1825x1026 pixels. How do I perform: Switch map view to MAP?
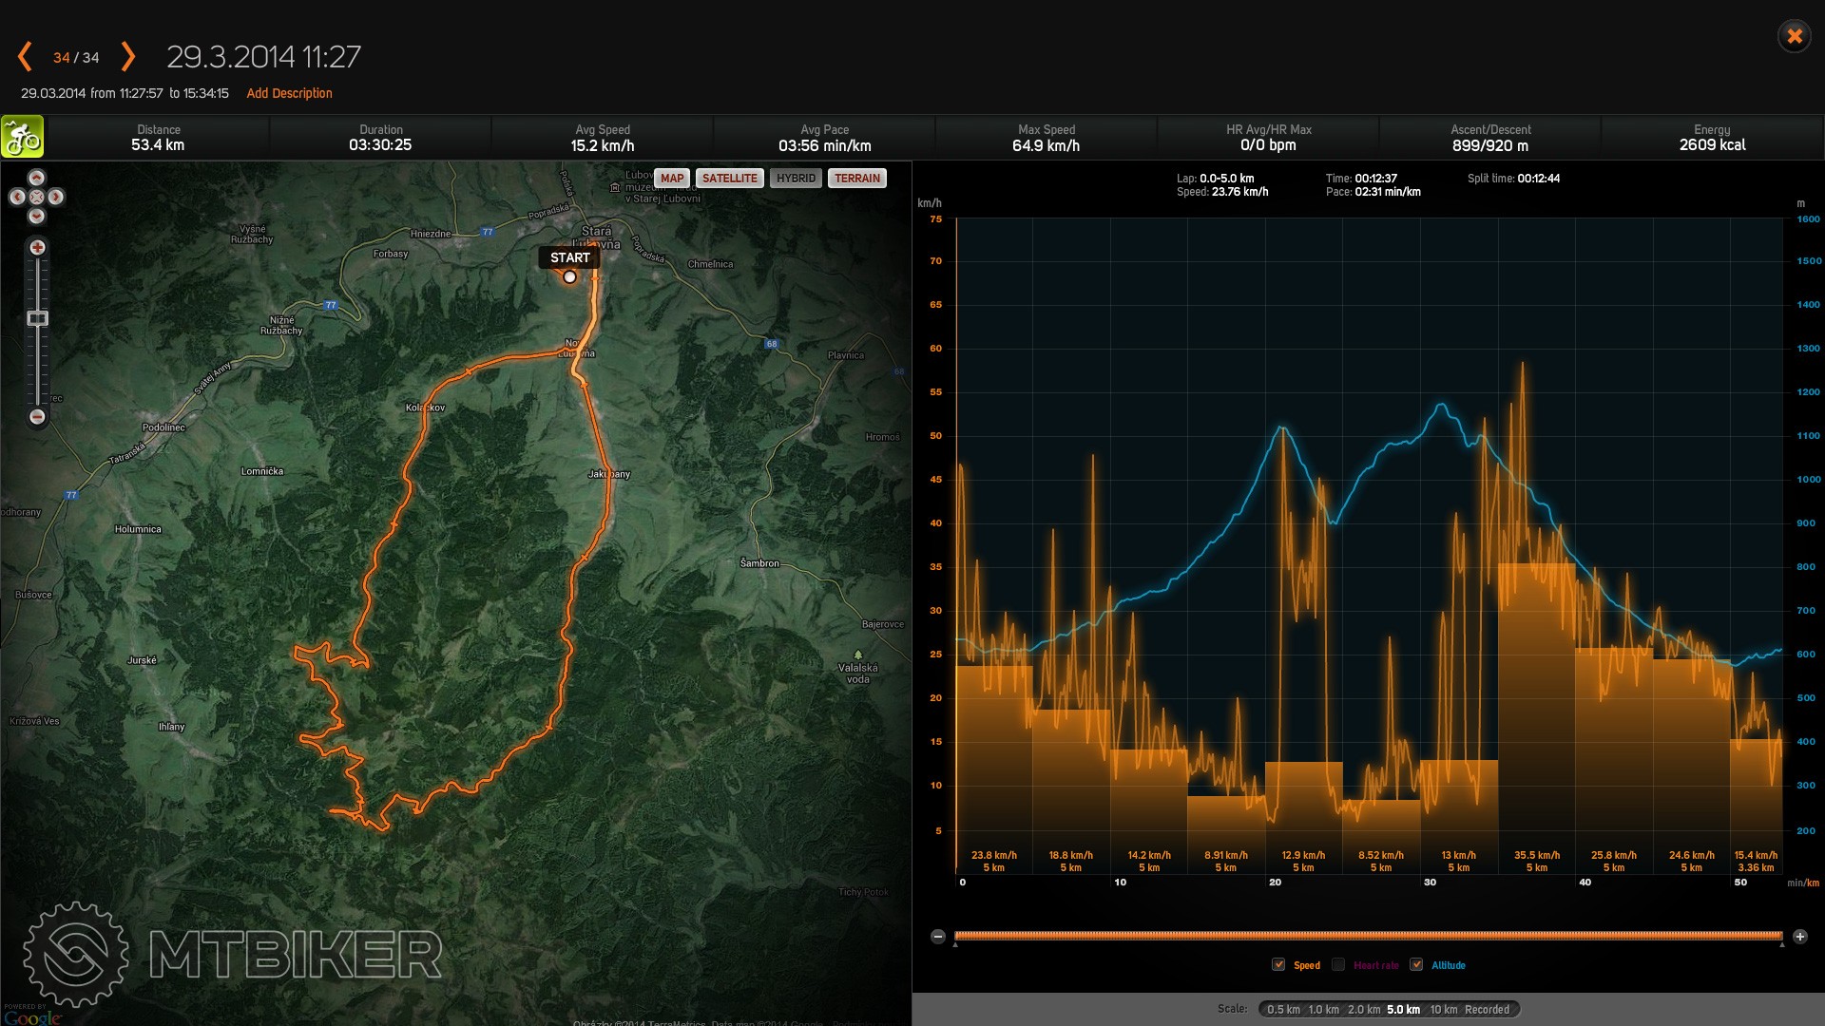click(x=672, y=179)
